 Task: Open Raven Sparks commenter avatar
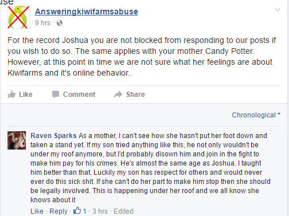tap(17, 140)
